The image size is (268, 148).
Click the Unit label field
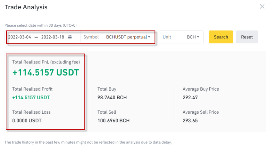(166, 37)
